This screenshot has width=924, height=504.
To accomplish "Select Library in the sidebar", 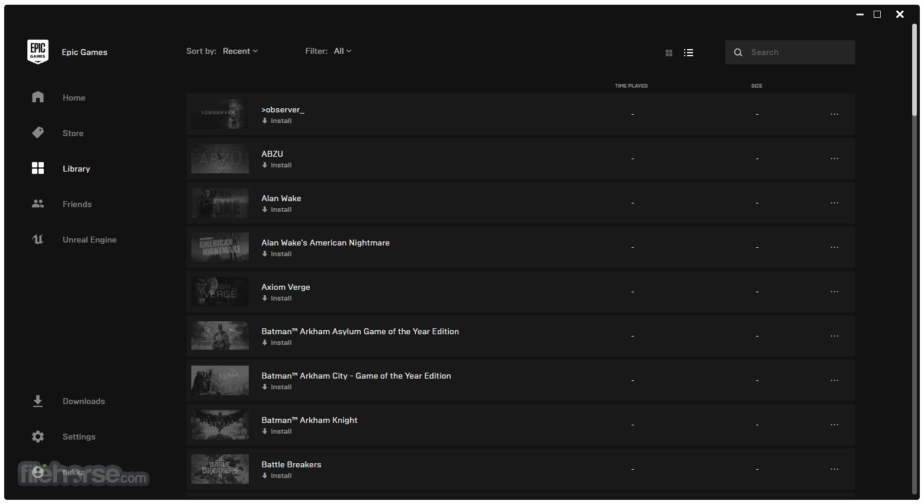I will pyautogui.click(x=76, y=169).
